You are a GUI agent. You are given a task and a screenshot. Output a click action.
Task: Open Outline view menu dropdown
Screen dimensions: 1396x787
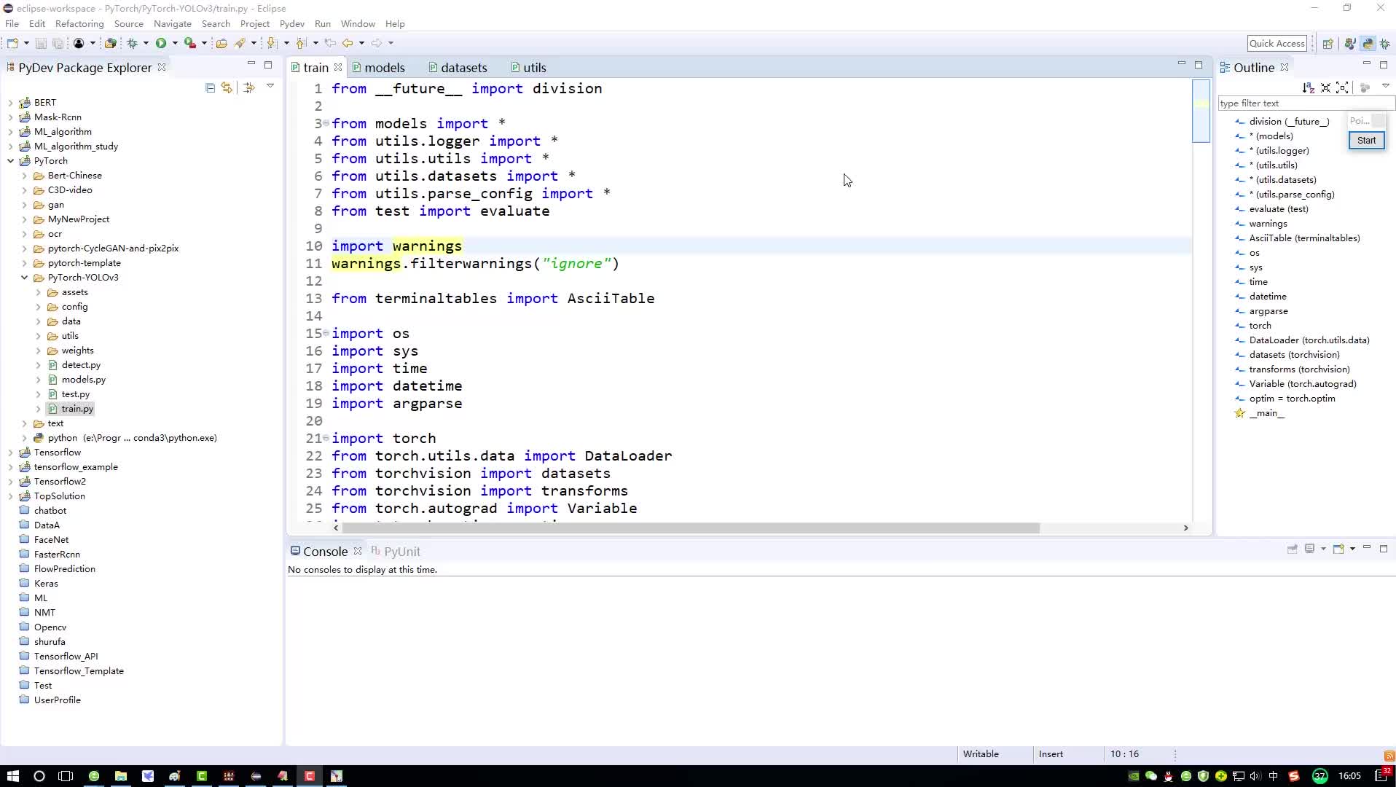tap(1385, 87)
